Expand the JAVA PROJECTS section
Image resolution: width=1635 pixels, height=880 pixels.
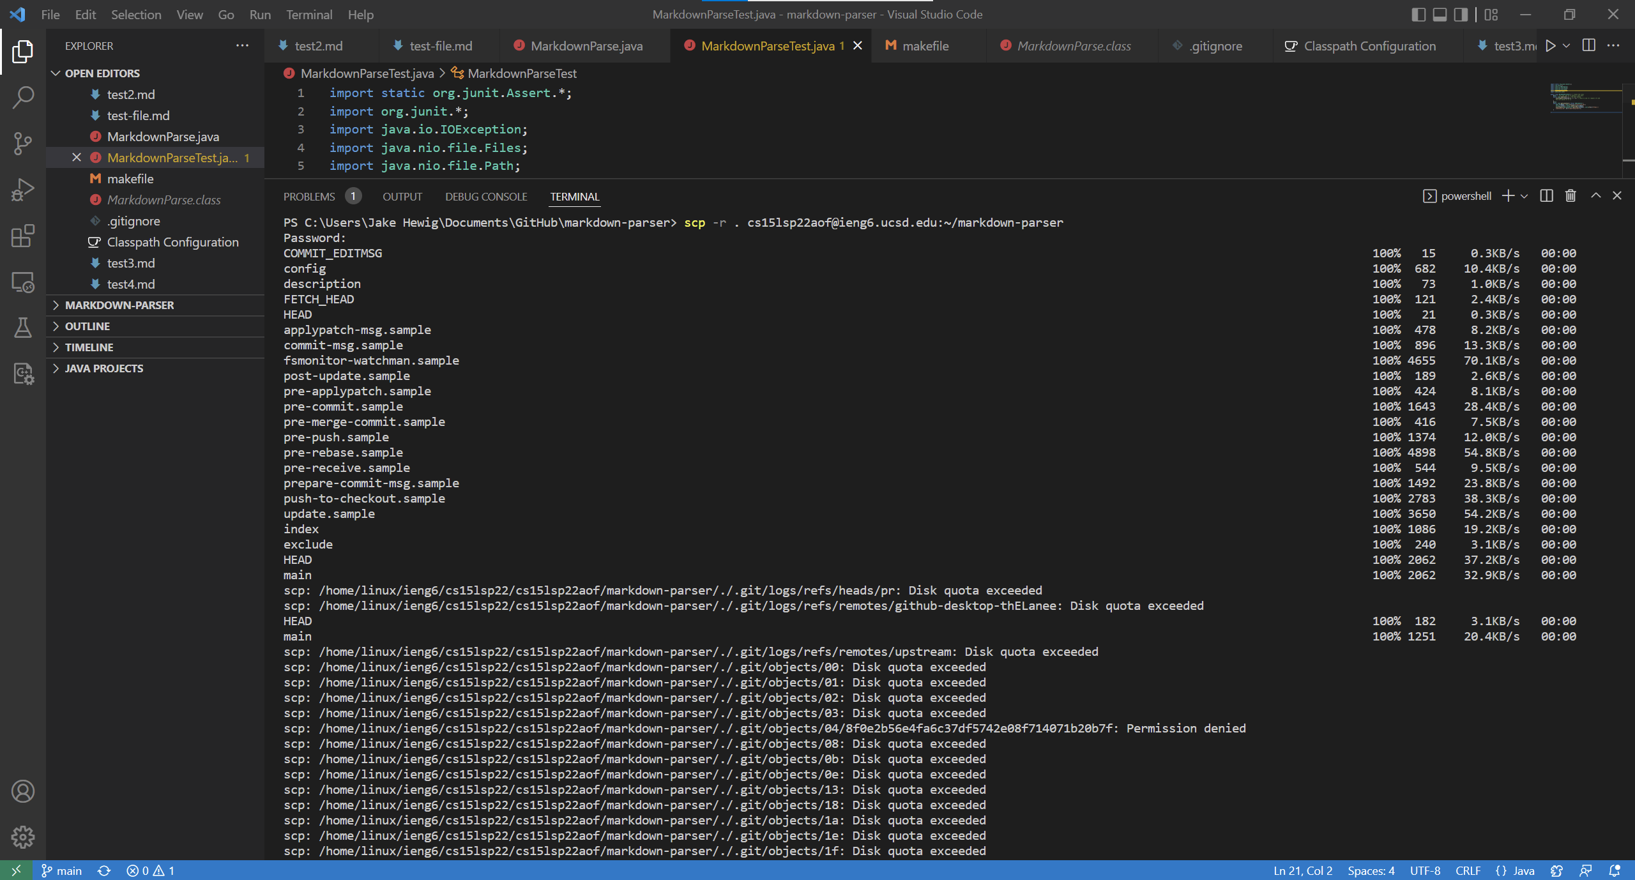click(104, 368)
